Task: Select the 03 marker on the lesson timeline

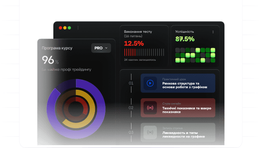Action: point(131,133)
